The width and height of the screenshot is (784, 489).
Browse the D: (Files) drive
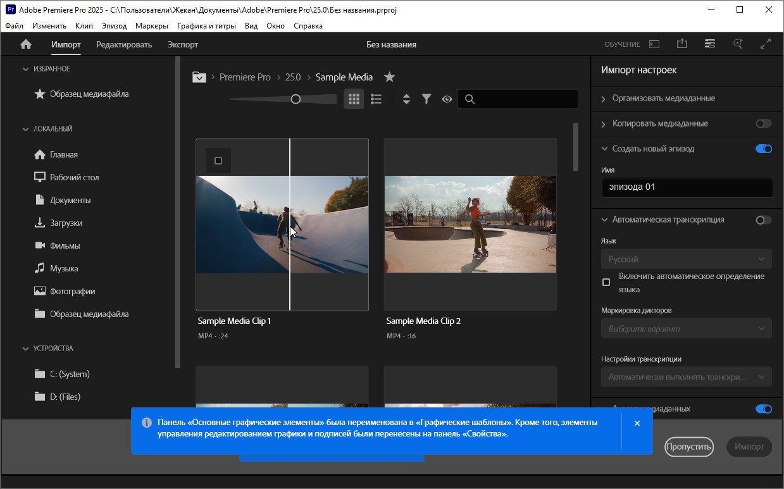pyautogui.click(x=57, y=397)
